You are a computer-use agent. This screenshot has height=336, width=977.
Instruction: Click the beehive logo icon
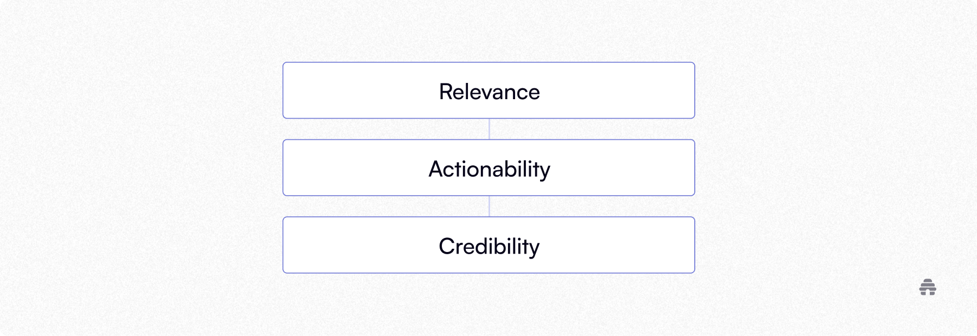(928, 287)
